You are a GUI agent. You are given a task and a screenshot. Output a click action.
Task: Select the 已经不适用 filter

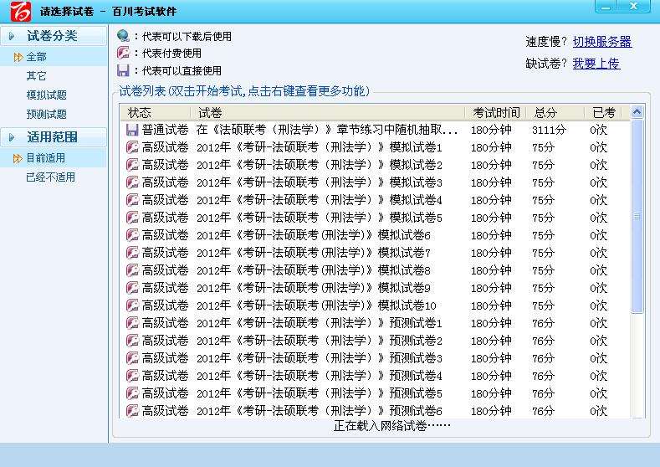coord(50,177)
